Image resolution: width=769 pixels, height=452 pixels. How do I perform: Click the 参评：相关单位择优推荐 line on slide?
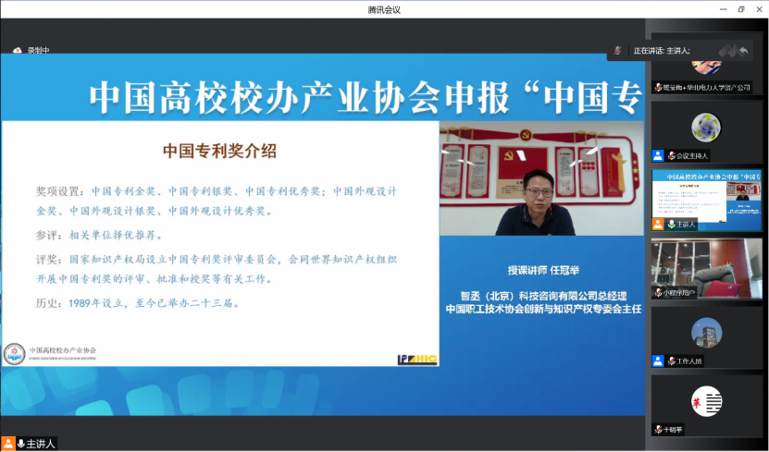(99, 235)
